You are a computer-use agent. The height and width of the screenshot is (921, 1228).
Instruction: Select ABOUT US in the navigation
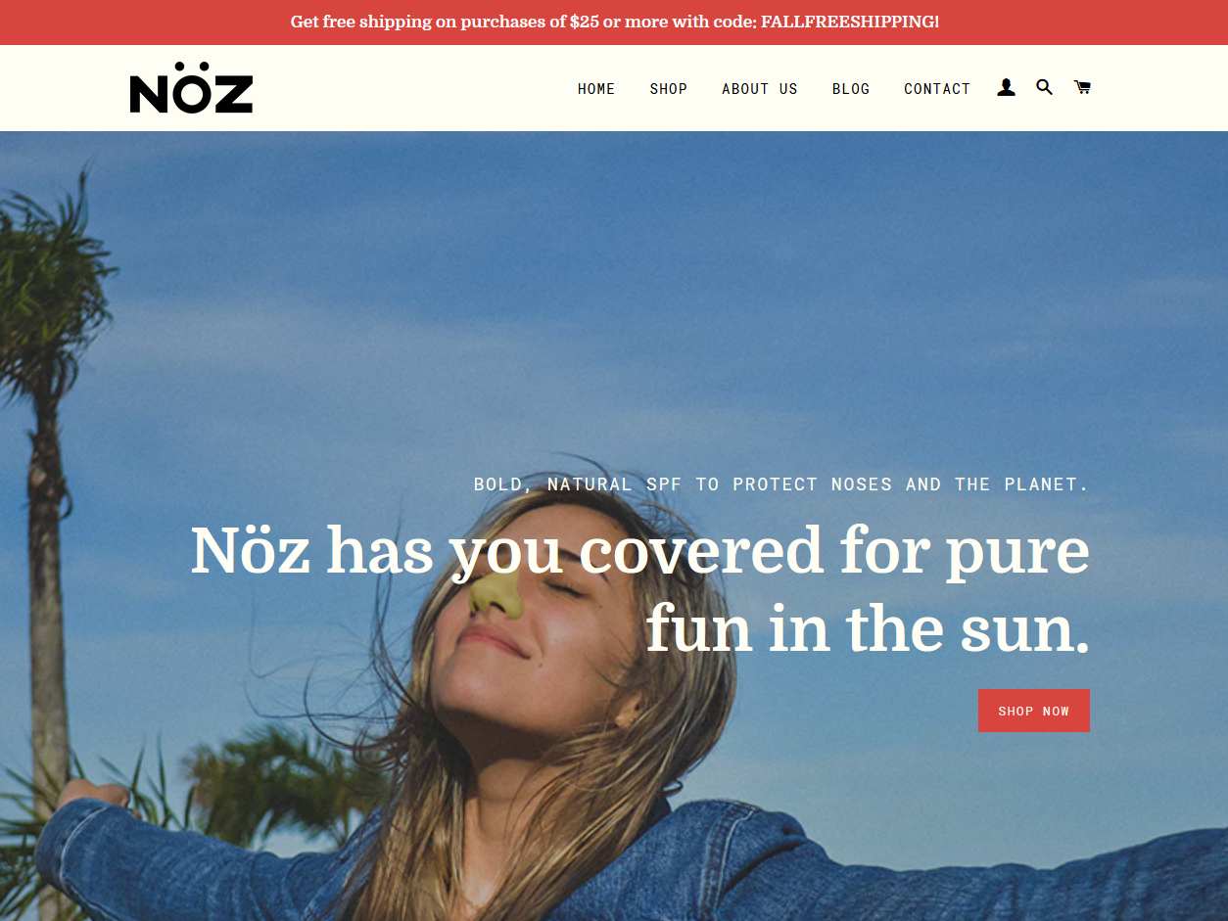(760, 89)
